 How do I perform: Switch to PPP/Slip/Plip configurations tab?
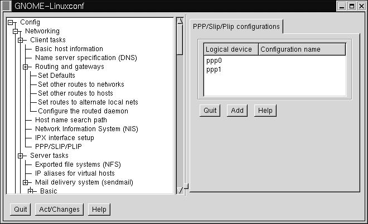236,27
